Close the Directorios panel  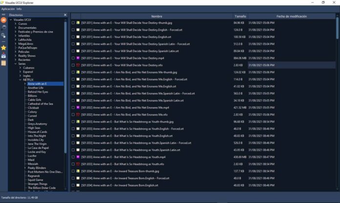click(x=65, y=15)
